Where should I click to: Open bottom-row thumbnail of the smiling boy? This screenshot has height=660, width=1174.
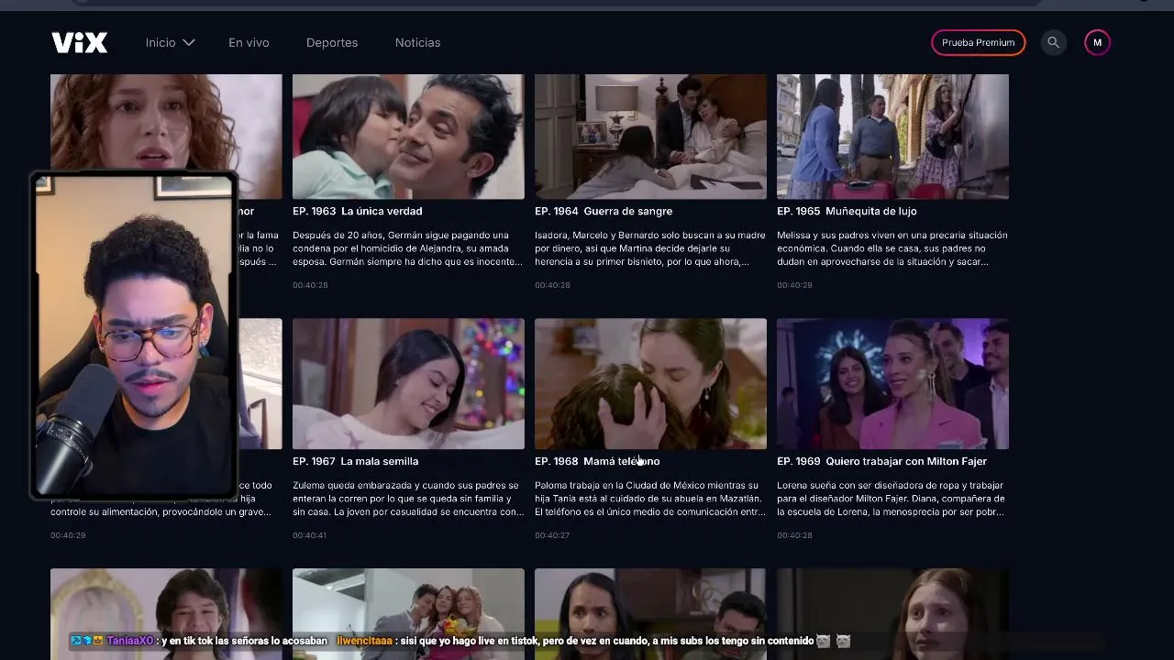click(x=166, y=614)
